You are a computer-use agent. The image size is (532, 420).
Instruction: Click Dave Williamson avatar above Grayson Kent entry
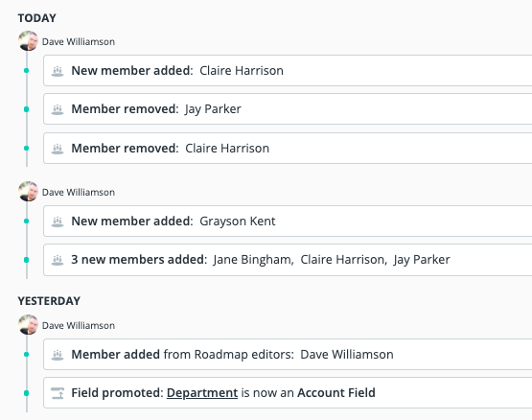[28, 192]
